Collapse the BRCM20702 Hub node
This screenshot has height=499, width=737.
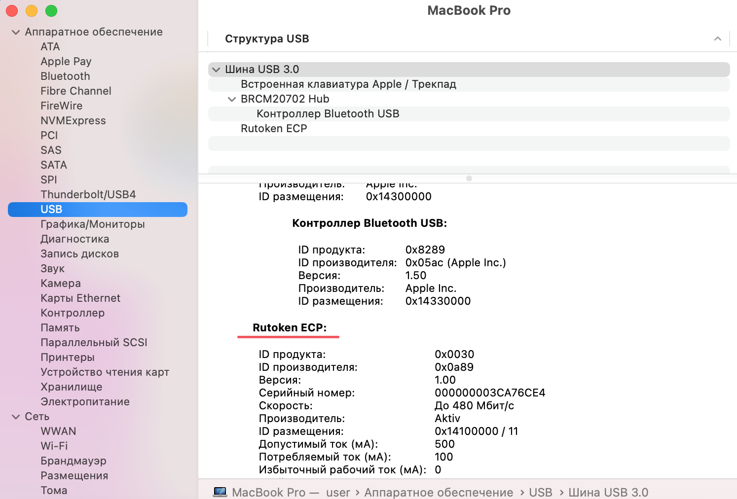[231, 99]
